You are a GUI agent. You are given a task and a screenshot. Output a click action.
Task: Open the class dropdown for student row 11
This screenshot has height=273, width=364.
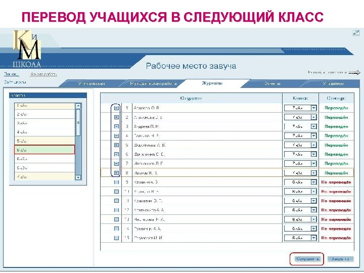pyautogui.click(x=313, y=201)
